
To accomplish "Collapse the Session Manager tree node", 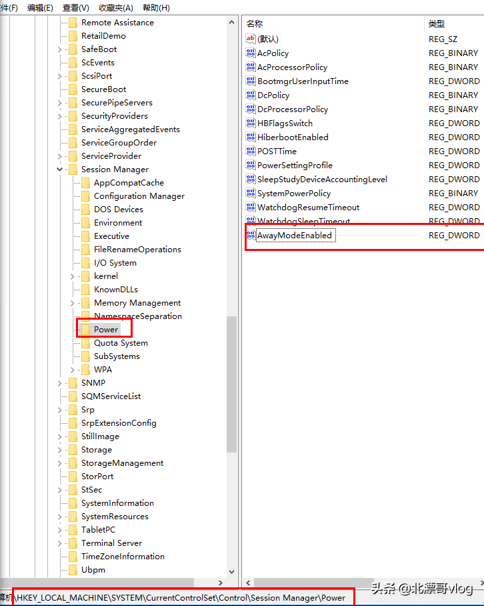I will click(59, 170).
